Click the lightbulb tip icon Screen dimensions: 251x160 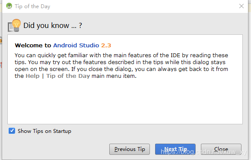pyautogui.click(x=14, y=25)
